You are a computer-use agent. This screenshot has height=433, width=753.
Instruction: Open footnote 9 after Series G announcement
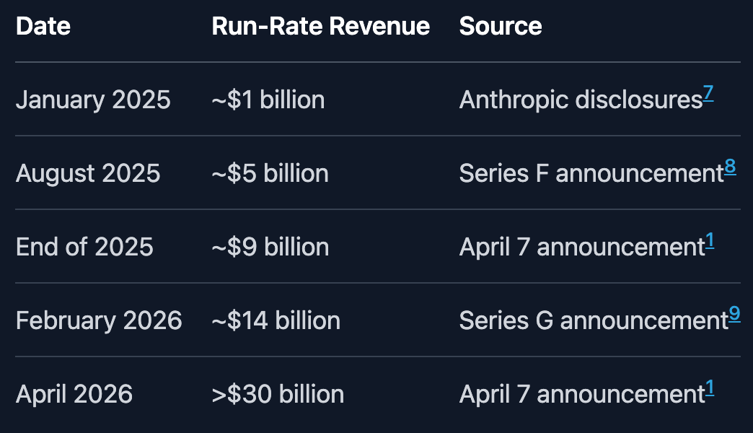pyautogui.click(x=734, y=314)
